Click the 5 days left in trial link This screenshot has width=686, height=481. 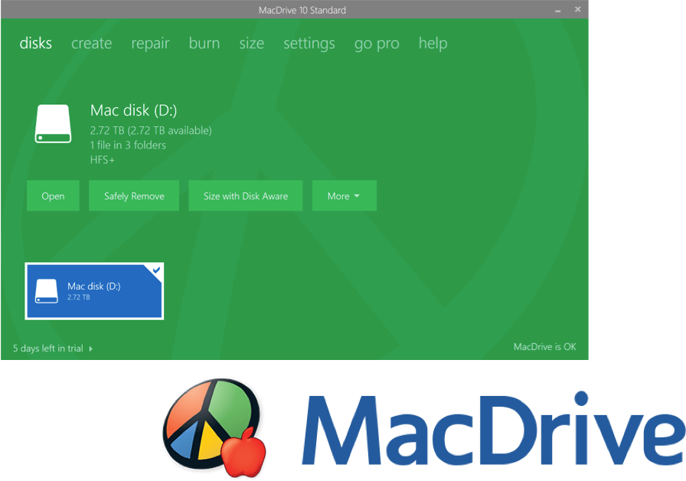pyautogui.click(x=47, y=348)
